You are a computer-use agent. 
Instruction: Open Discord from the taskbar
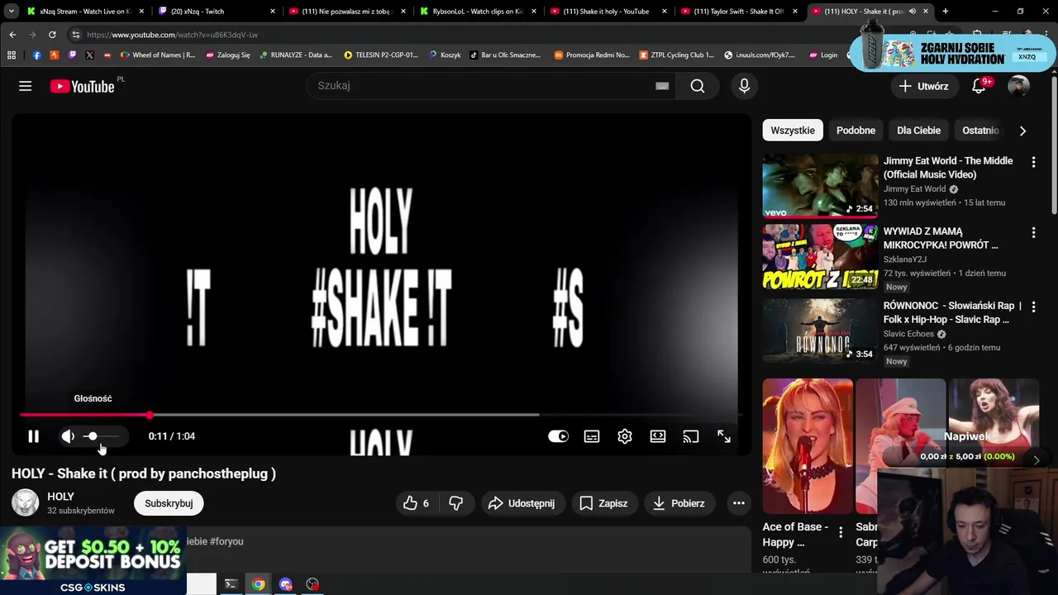285,584
